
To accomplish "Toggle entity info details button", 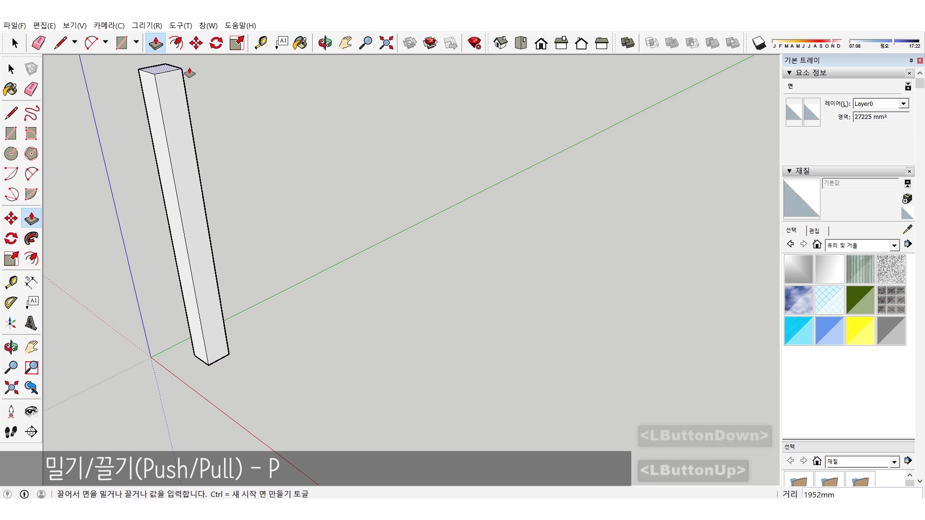I will (908, 87).
